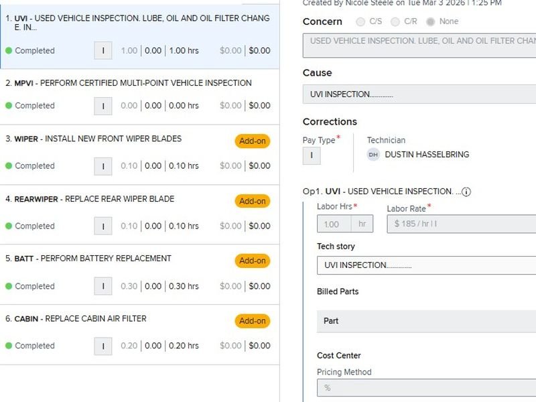Select the None concern radio button
Screen dimensions: 536x402
pyautogui.click(x=430, y=21)
